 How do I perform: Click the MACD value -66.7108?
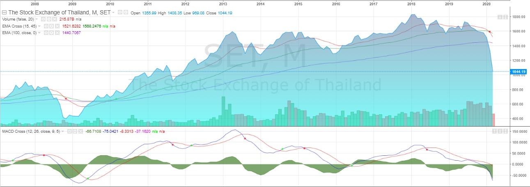94,131
